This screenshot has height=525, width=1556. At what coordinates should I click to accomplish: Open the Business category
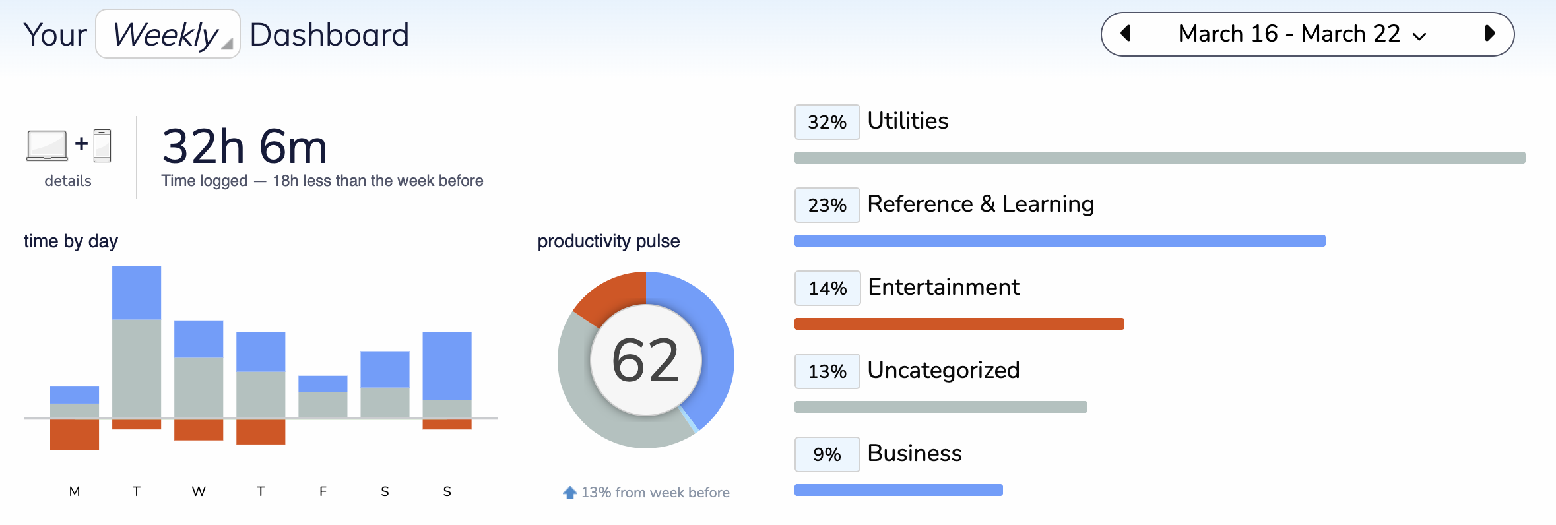tap(914, 454)
